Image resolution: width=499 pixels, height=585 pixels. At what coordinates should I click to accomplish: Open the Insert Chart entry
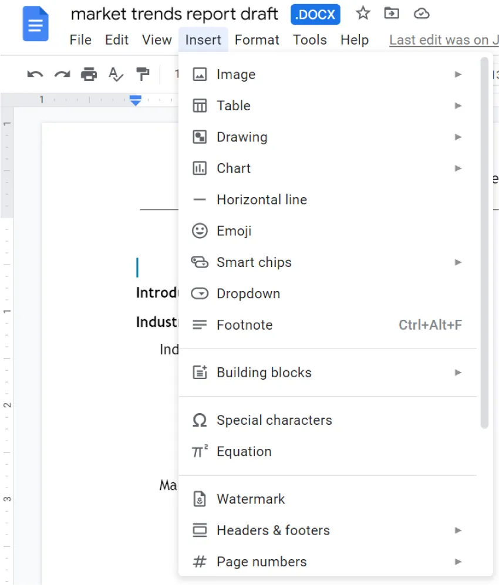(x=233, y=168)
